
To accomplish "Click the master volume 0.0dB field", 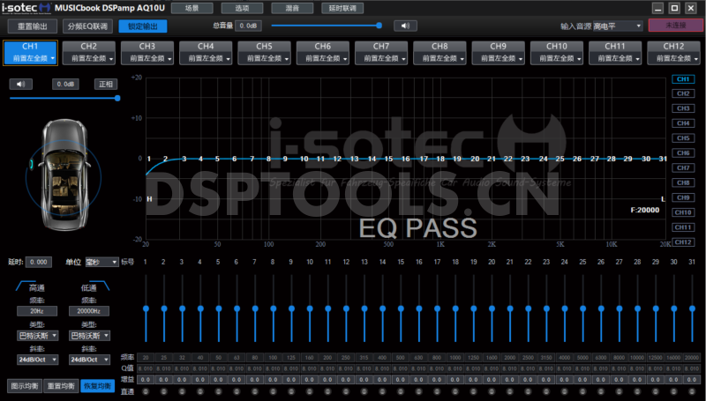I will 248,26.
